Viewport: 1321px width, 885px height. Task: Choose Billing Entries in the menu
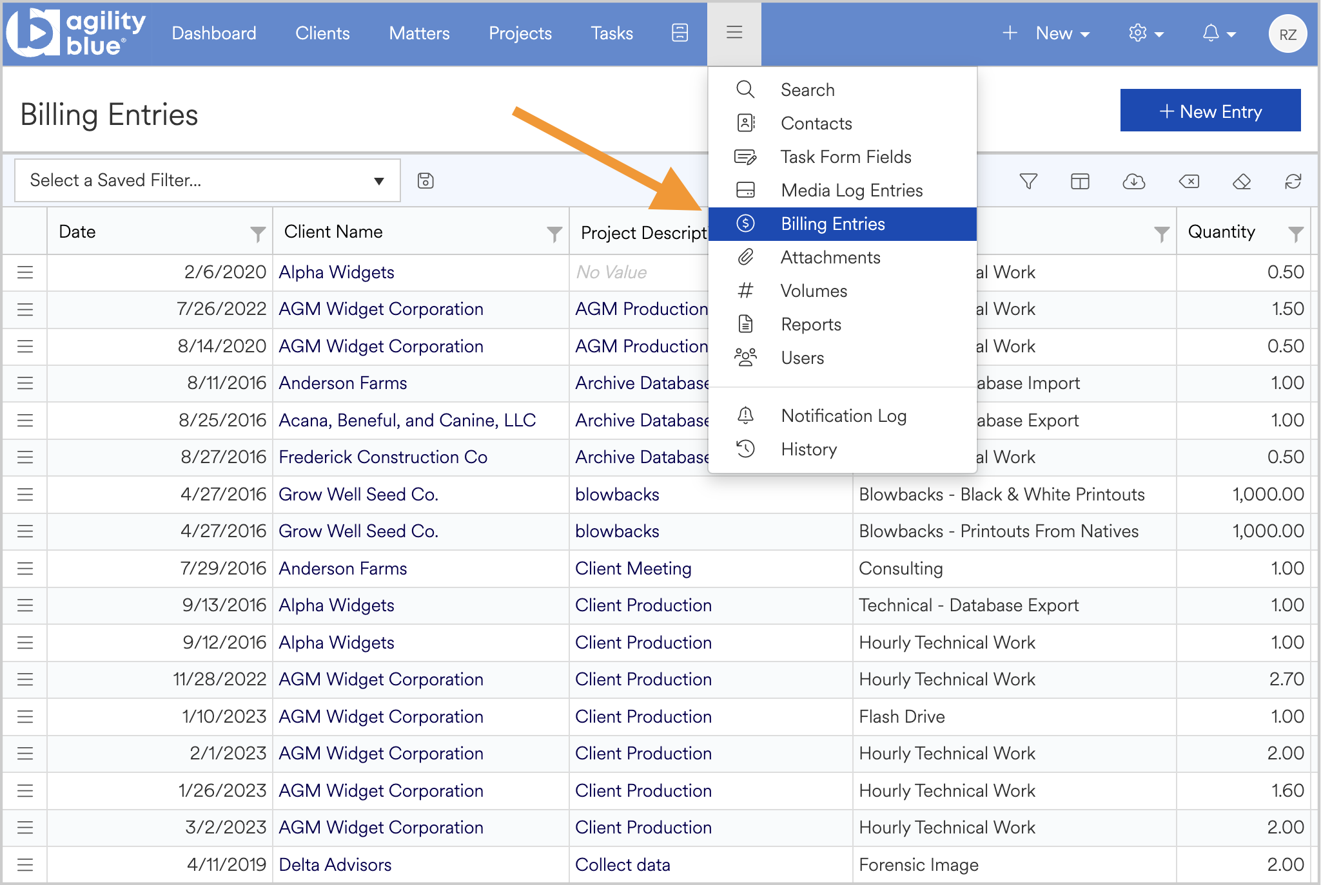[x=842, y=224]
